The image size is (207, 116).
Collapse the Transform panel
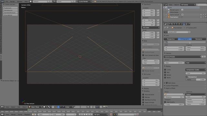coord(143,4)
